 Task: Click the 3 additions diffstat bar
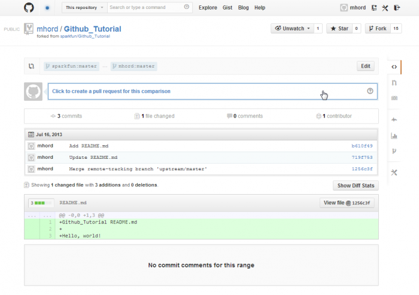pyautogui.click(x=41, y=203)
